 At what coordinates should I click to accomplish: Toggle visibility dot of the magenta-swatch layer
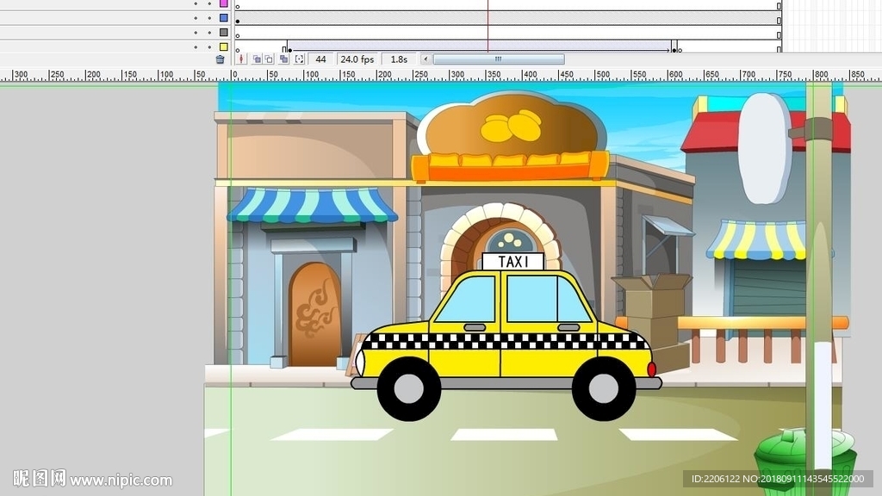[196, 3]
